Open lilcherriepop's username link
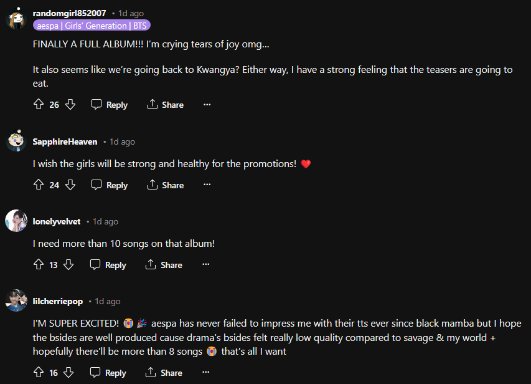531x384 pixels. coord(57,301)
